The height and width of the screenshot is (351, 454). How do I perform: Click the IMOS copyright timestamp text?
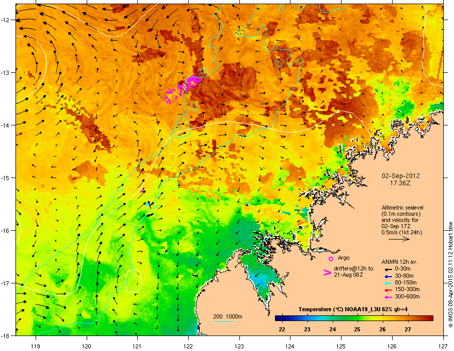pos(450,275)
